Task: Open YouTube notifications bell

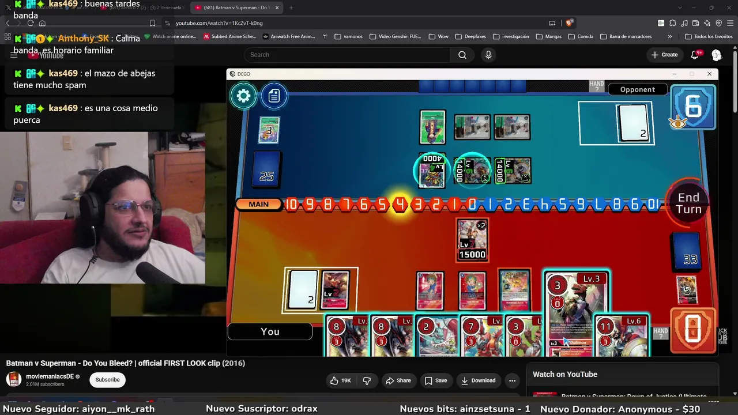Action: point(695,55)
